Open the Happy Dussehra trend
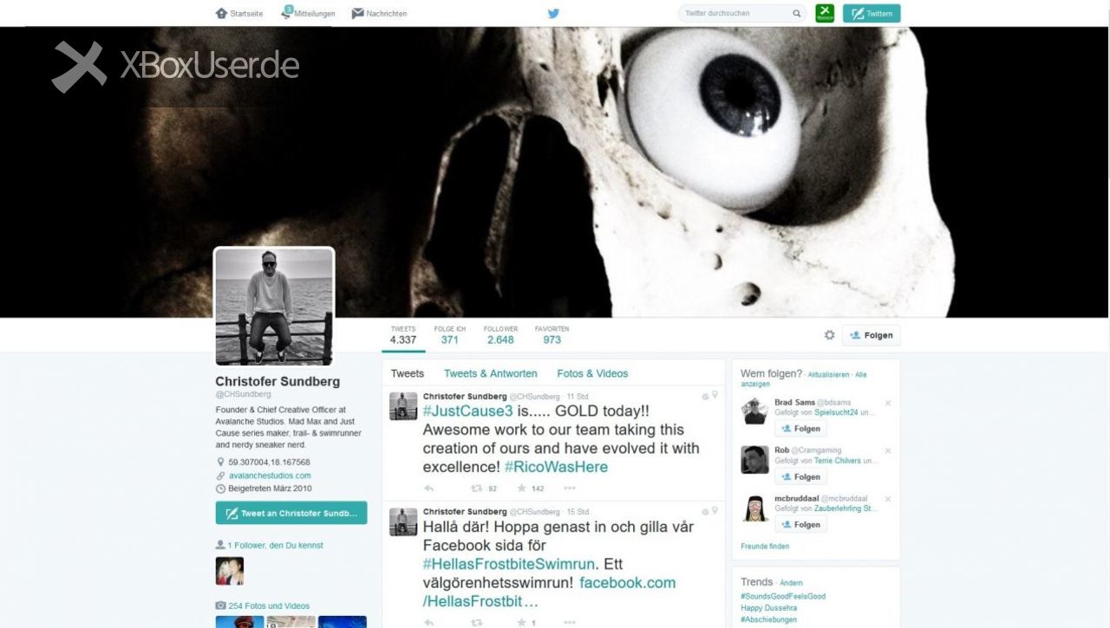This screenshot has height=628, width=1110. click(769, 608)
